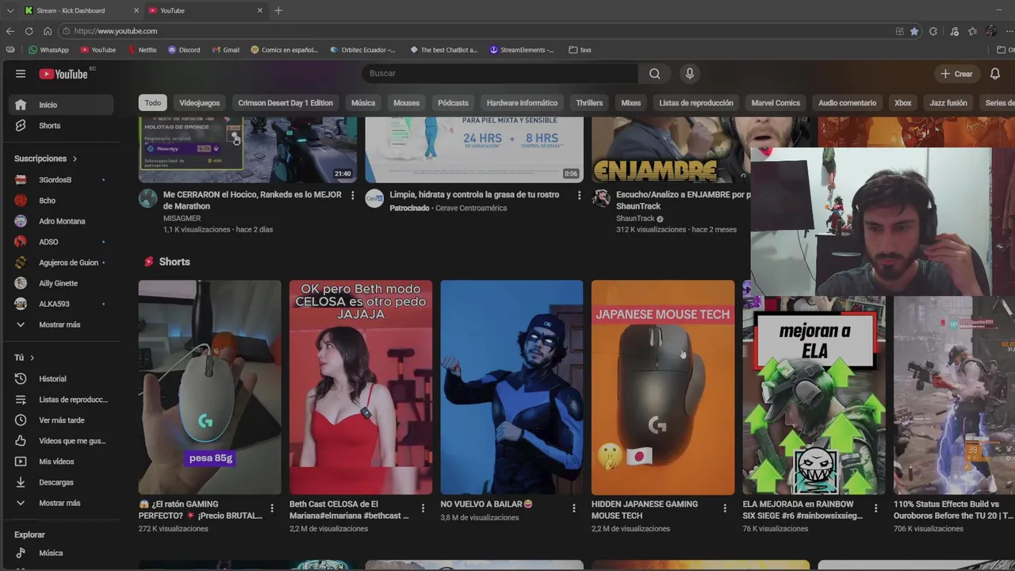1015x571 pixels.
Task: Click the Crear button
Action: point(956,74)
